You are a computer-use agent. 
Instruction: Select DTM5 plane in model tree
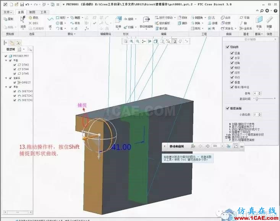click(23, 74)
